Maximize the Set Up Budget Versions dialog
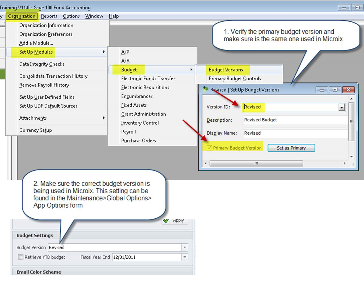 335,90
